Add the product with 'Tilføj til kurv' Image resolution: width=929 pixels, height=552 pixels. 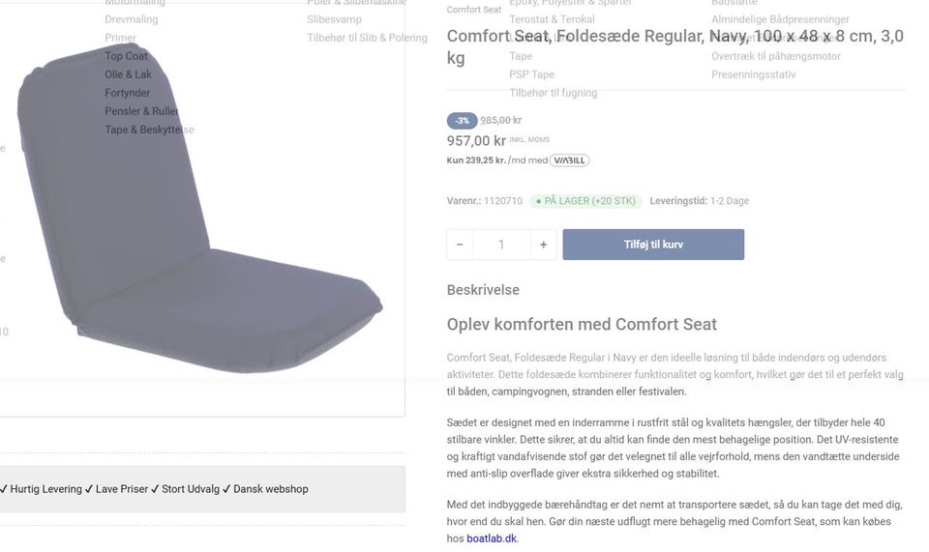pyautogui.click(x=653, y=245)
